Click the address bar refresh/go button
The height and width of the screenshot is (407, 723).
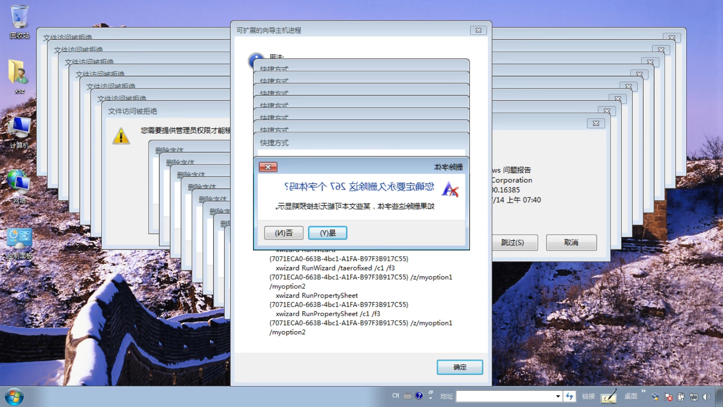[x=570, y=396]
